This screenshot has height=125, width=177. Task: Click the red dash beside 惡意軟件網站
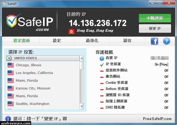click(x=102, y=71)
